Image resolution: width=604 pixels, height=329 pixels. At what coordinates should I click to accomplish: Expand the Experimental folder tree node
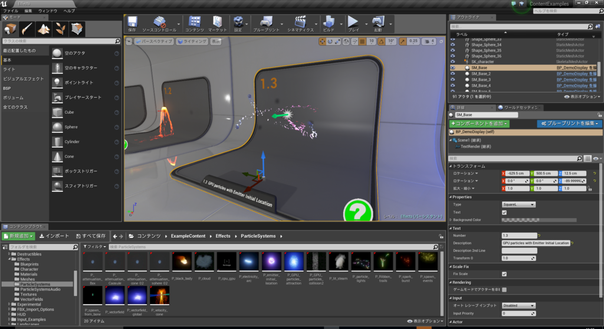point(9,304)
